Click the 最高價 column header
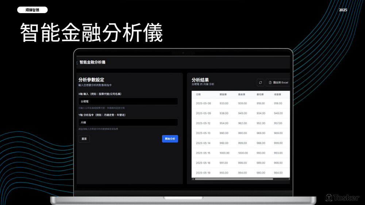Viewport: 365px width, 205px height. (241, 94)
